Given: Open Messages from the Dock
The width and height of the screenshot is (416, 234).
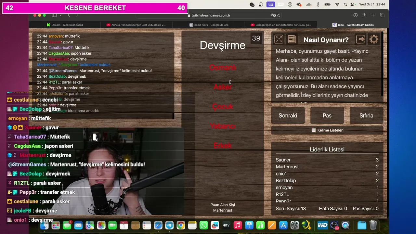Looking at the screenshot, I should [x=67, y=225].
